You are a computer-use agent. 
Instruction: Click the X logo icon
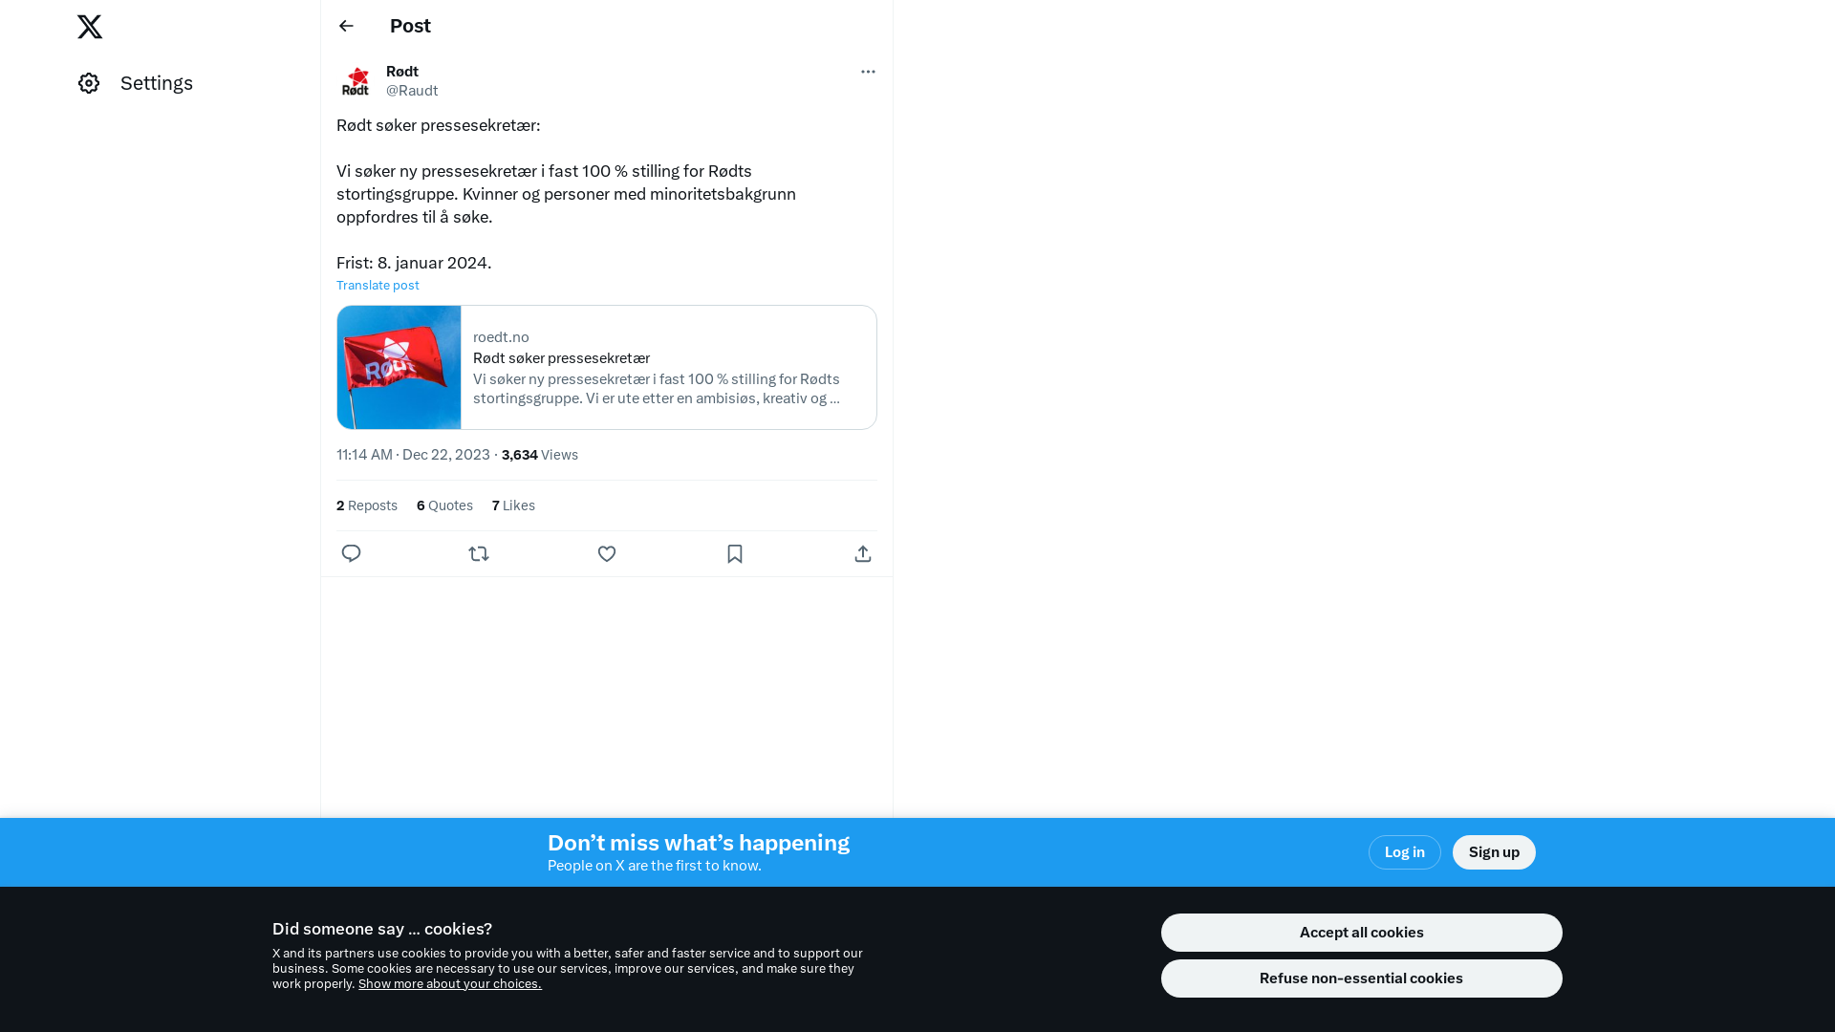[90, 27]
